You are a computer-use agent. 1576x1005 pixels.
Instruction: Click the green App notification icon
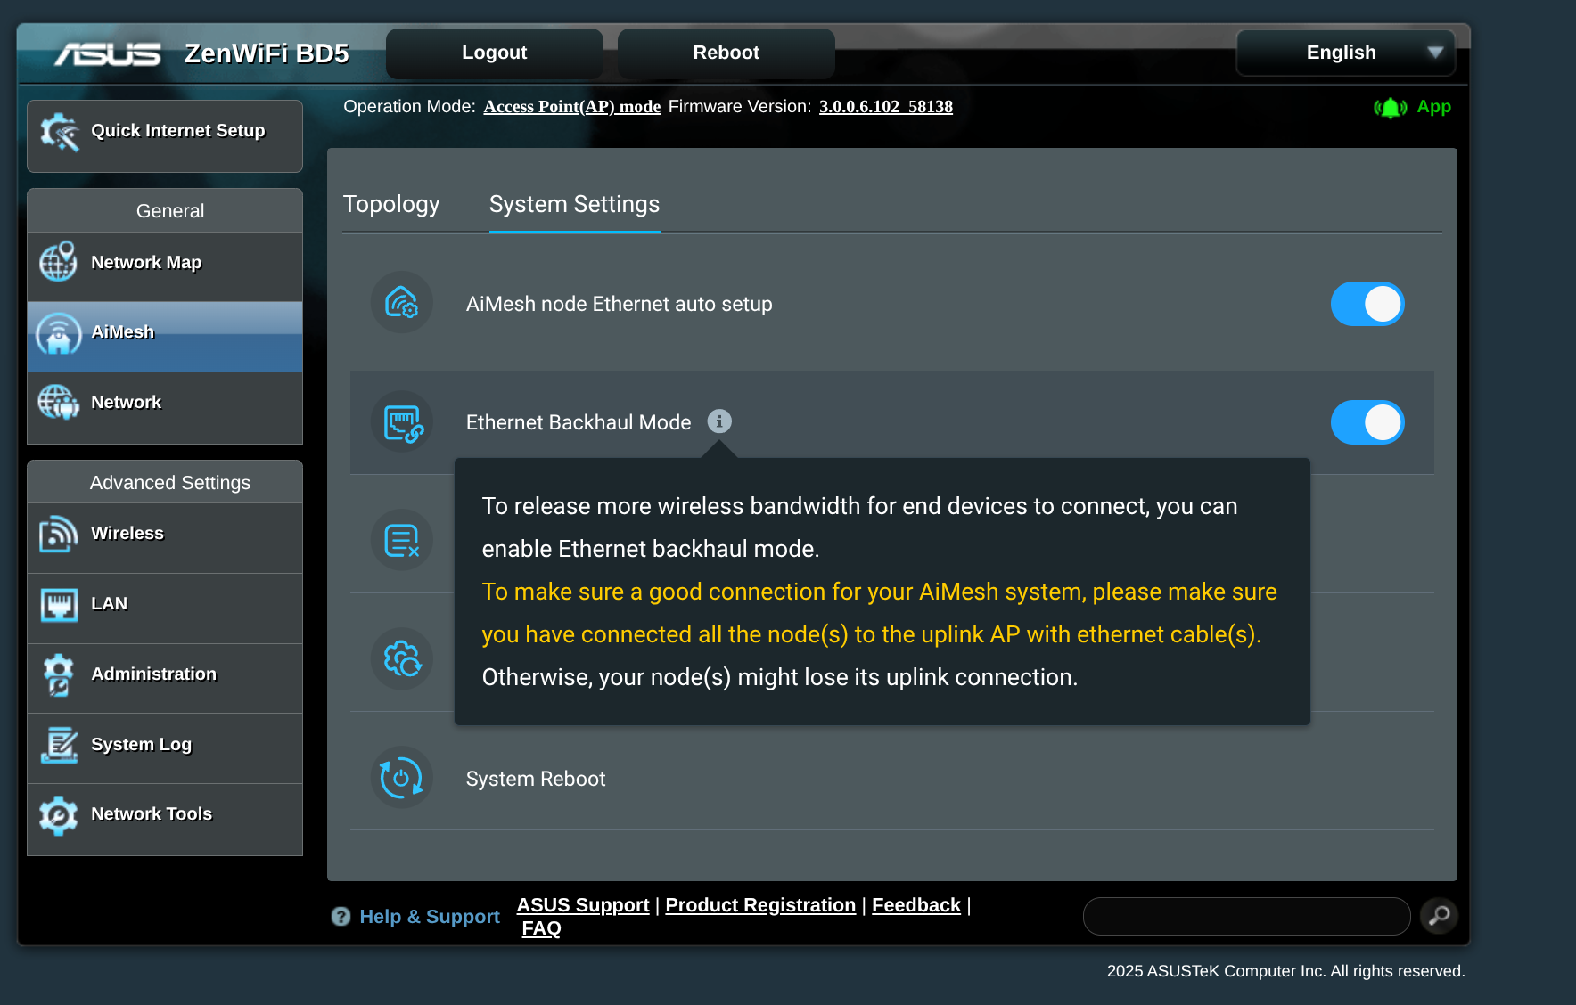coord(1390,108)
